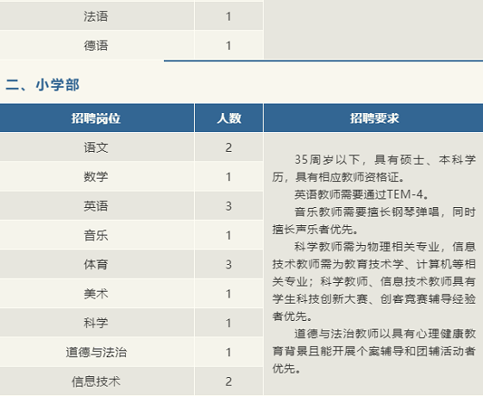Click the 科学 position cell
Viewport: 483px width, 396px height.
point(97,323)
